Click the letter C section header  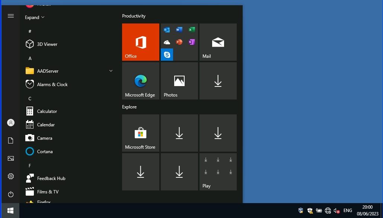click(x=30, y=98)
